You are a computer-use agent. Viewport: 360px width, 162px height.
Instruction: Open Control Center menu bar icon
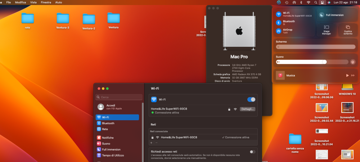322,2
